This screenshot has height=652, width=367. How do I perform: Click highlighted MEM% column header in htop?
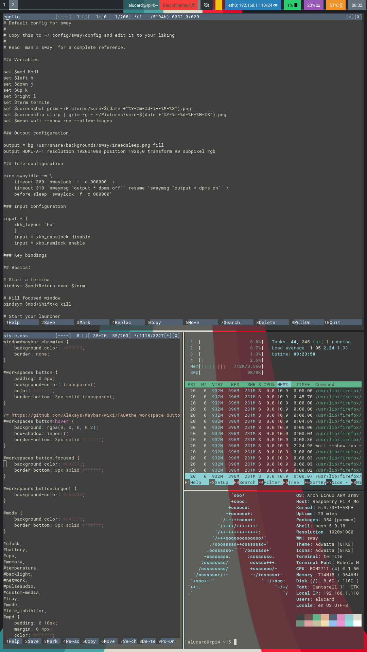[x=283, y=384]
